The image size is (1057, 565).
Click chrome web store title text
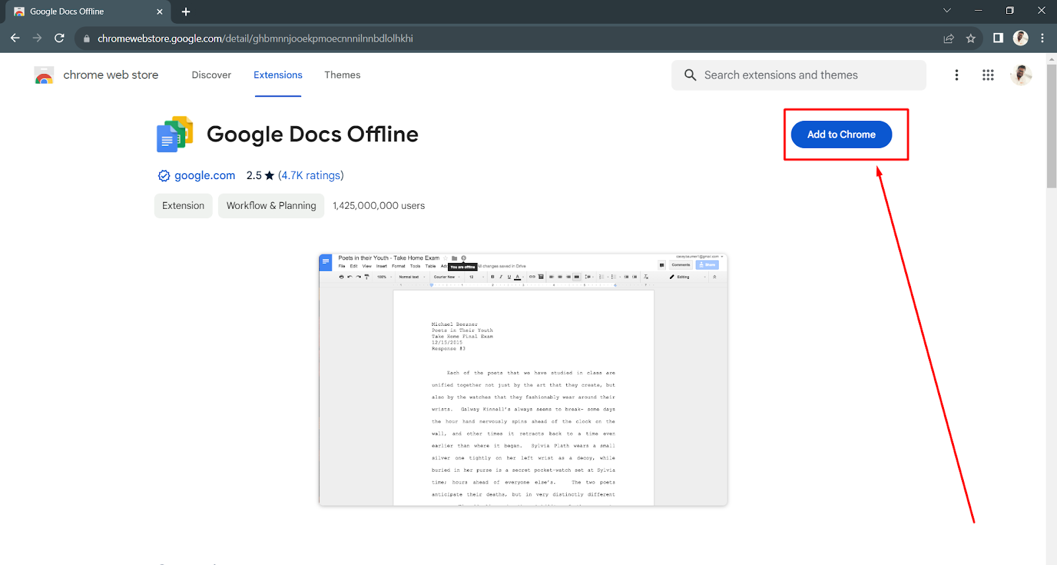coord(111,75)
